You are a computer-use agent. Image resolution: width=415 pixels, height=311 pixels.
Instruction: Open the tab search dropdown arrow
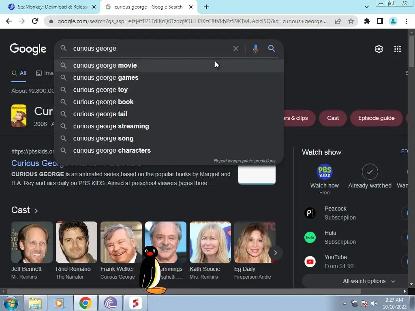[366, 7]
